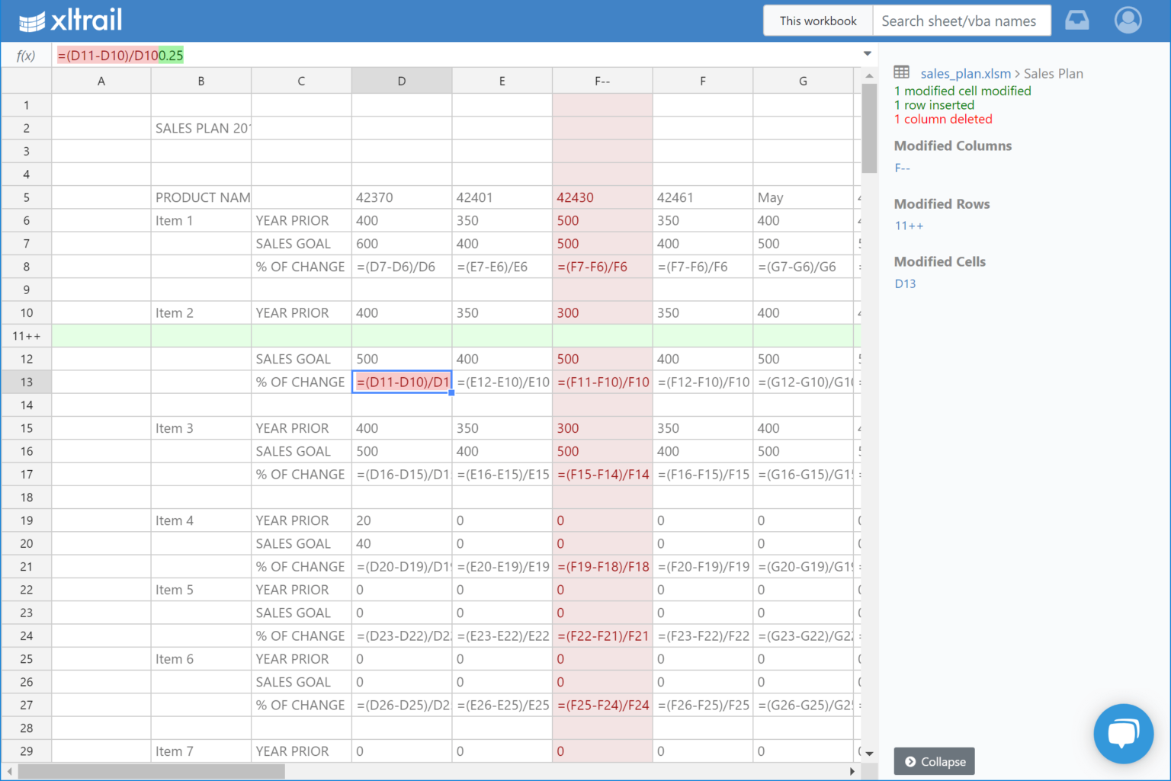Select D13 under Modified Cells
Screen dimensions: 1171x781
coord(905,283)
